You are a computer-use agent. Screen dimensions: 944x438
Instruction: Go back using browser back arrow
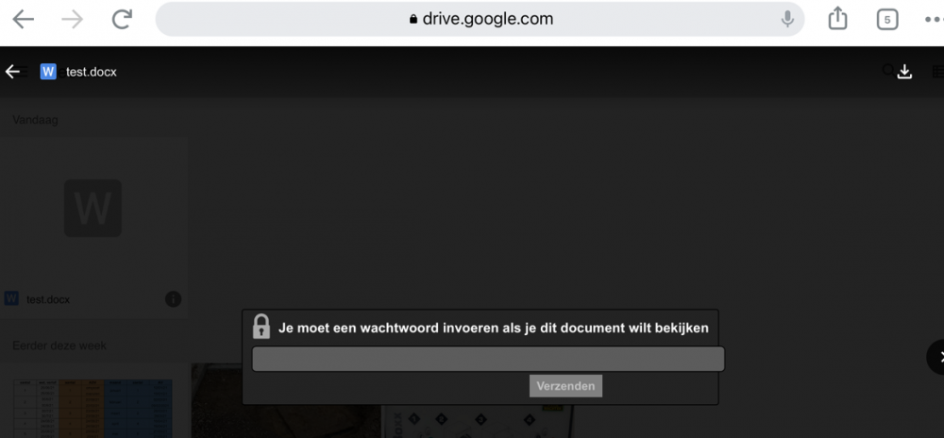tap(24, 19)
